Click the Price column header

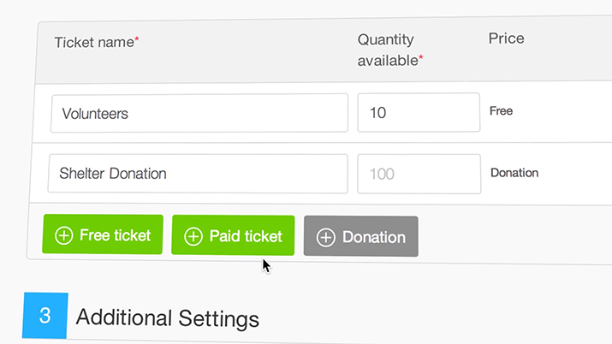pos(506,39)
